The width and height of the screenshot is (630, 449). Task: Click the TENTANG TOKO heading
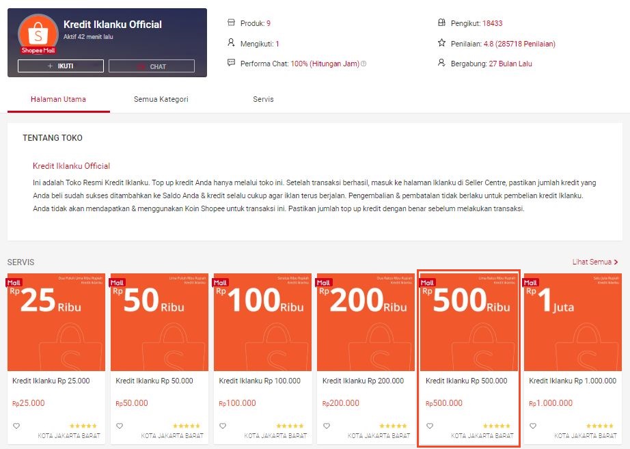coord(53,138)
